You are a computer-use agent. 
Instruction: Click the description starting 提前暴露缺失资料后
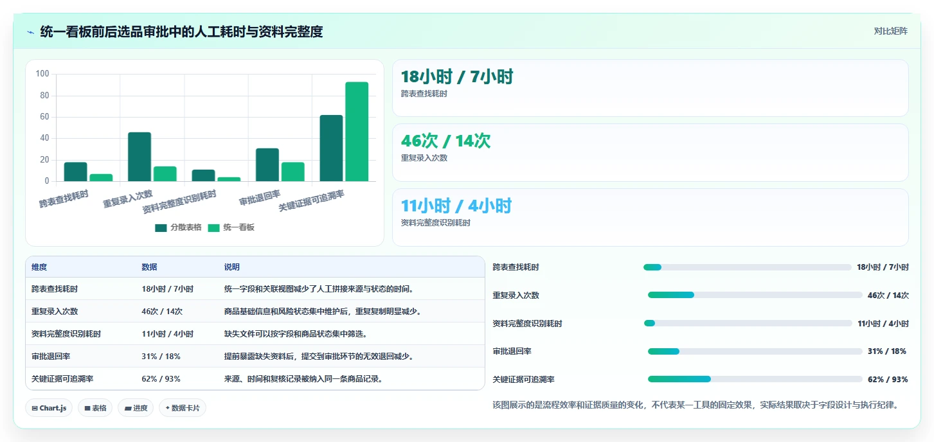[319, 357]
